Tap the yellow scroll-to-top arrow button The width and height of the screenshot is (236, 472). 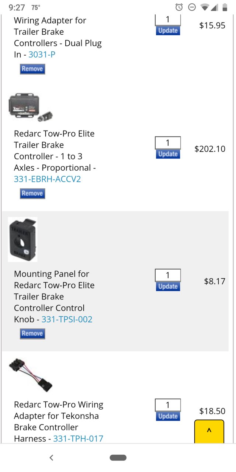pyautogui.click(x=209, y=431)
